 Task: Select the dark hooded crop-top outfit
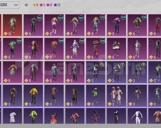[x=137, y=96]
